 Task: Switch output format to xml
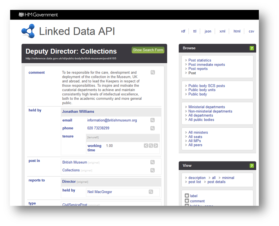[x=222, y=31]
